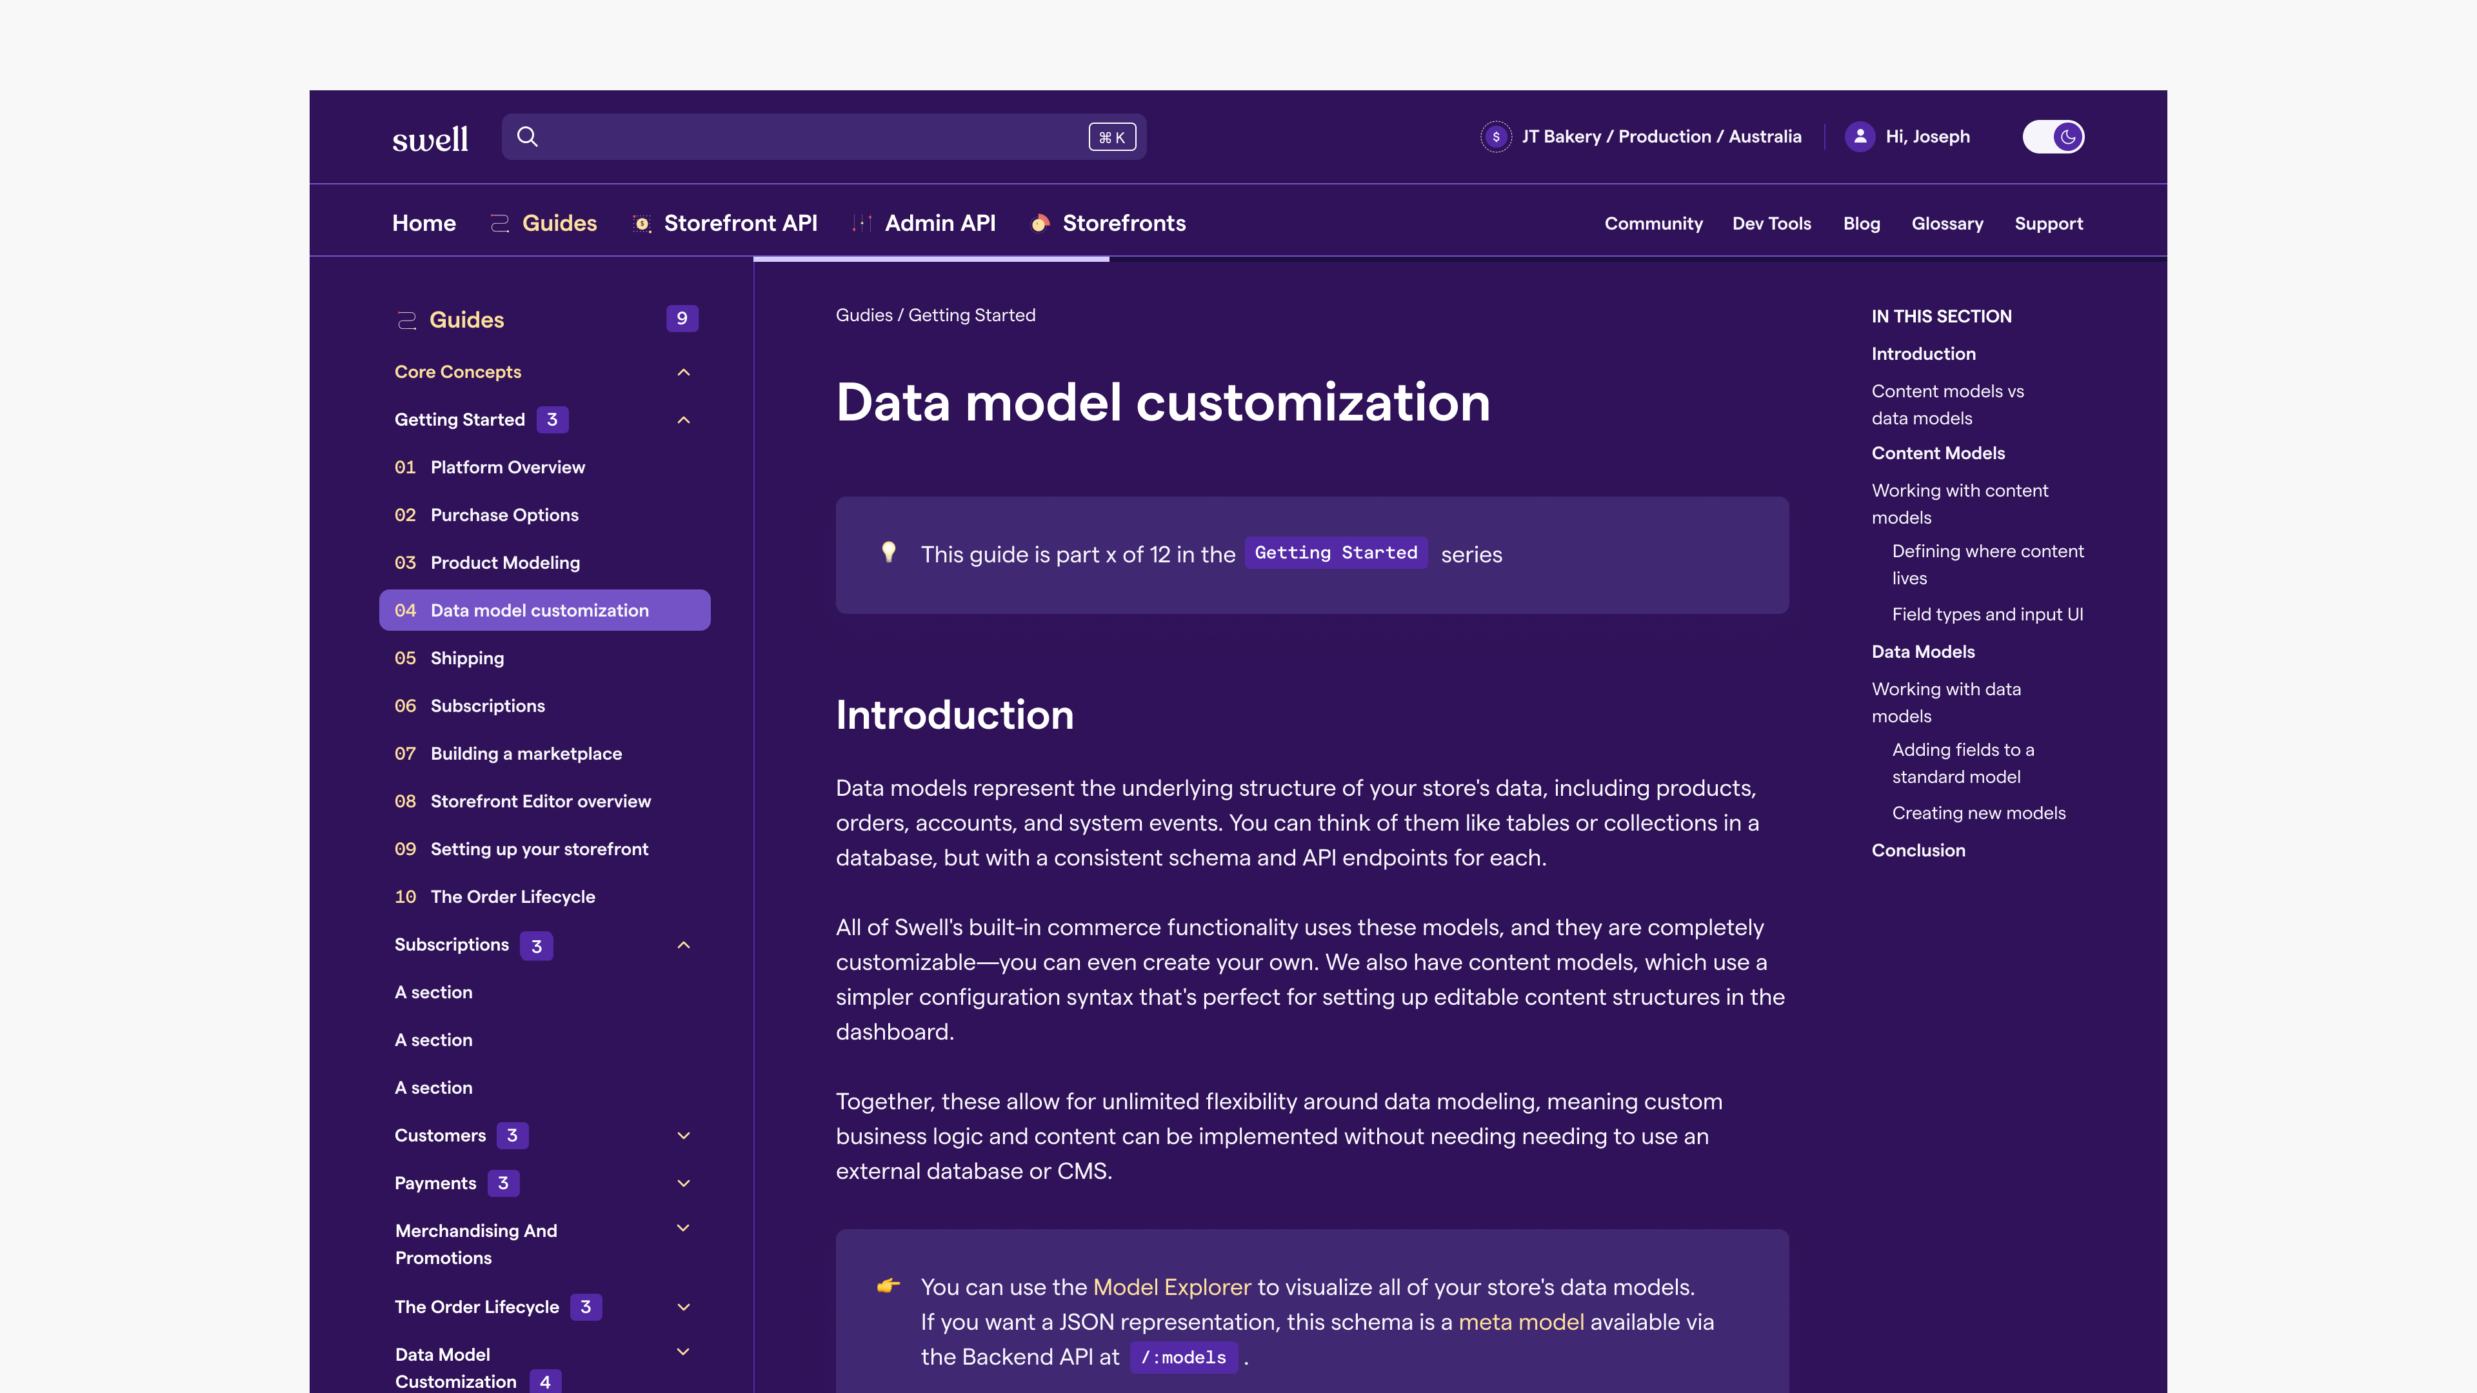Select 04 Data model customization

(544, 611)
